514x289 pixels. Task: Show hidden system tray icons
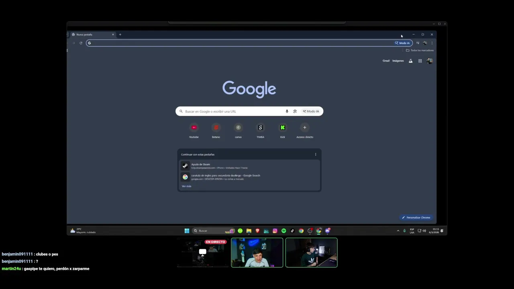(x=398, y=231)
